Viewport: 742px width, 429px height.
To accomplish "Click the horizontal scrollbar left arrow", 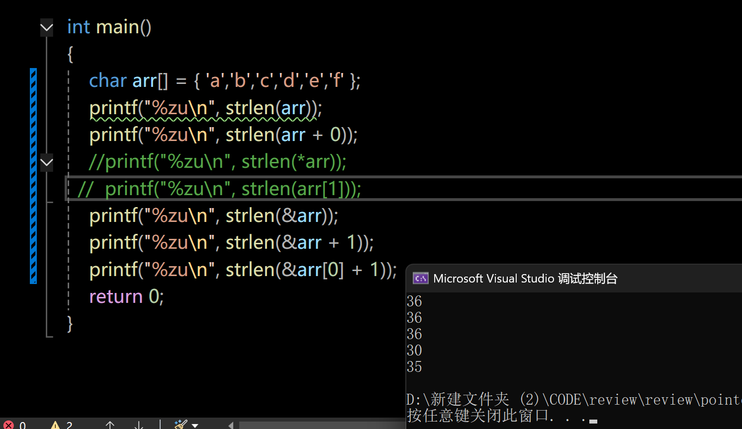I will 231,426.
